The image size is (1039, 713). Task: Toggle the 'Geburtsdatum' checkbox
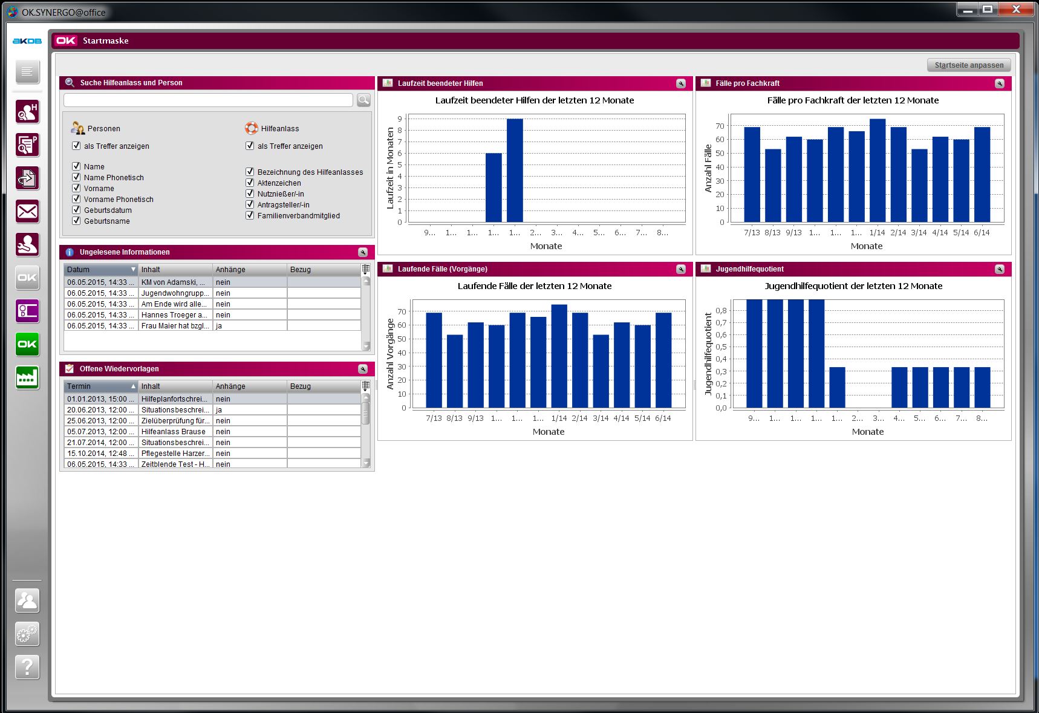click(x=76, y=210)
